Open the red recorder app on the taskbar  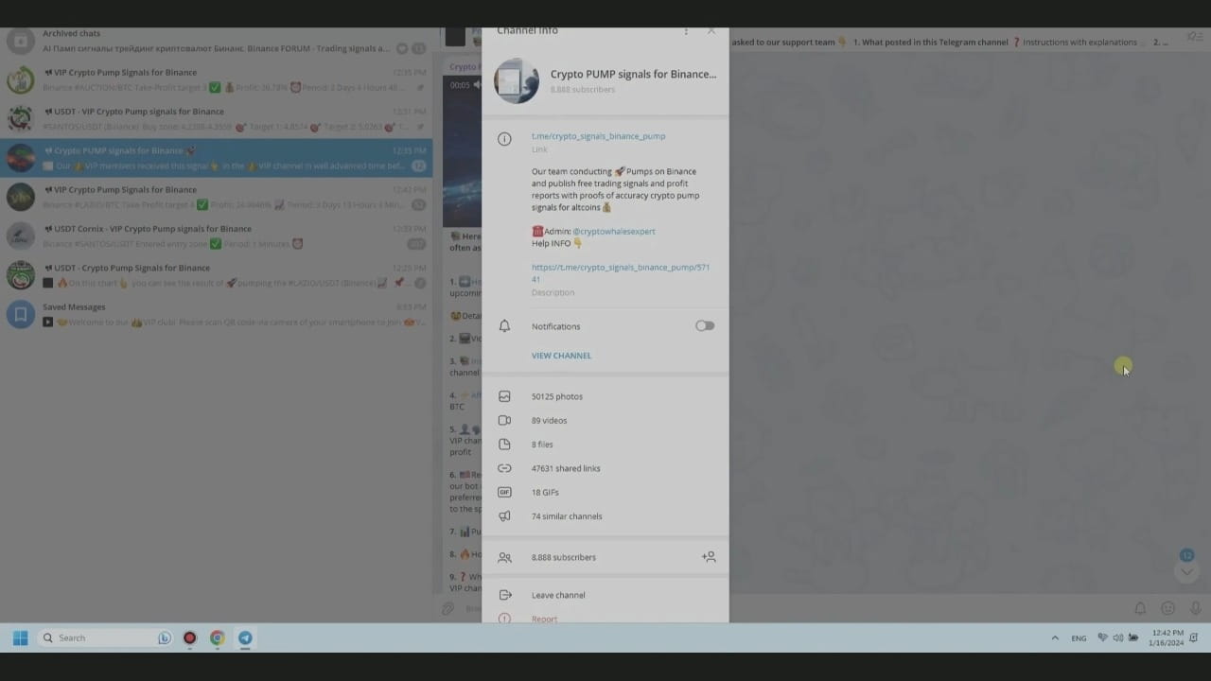point(189,637)
